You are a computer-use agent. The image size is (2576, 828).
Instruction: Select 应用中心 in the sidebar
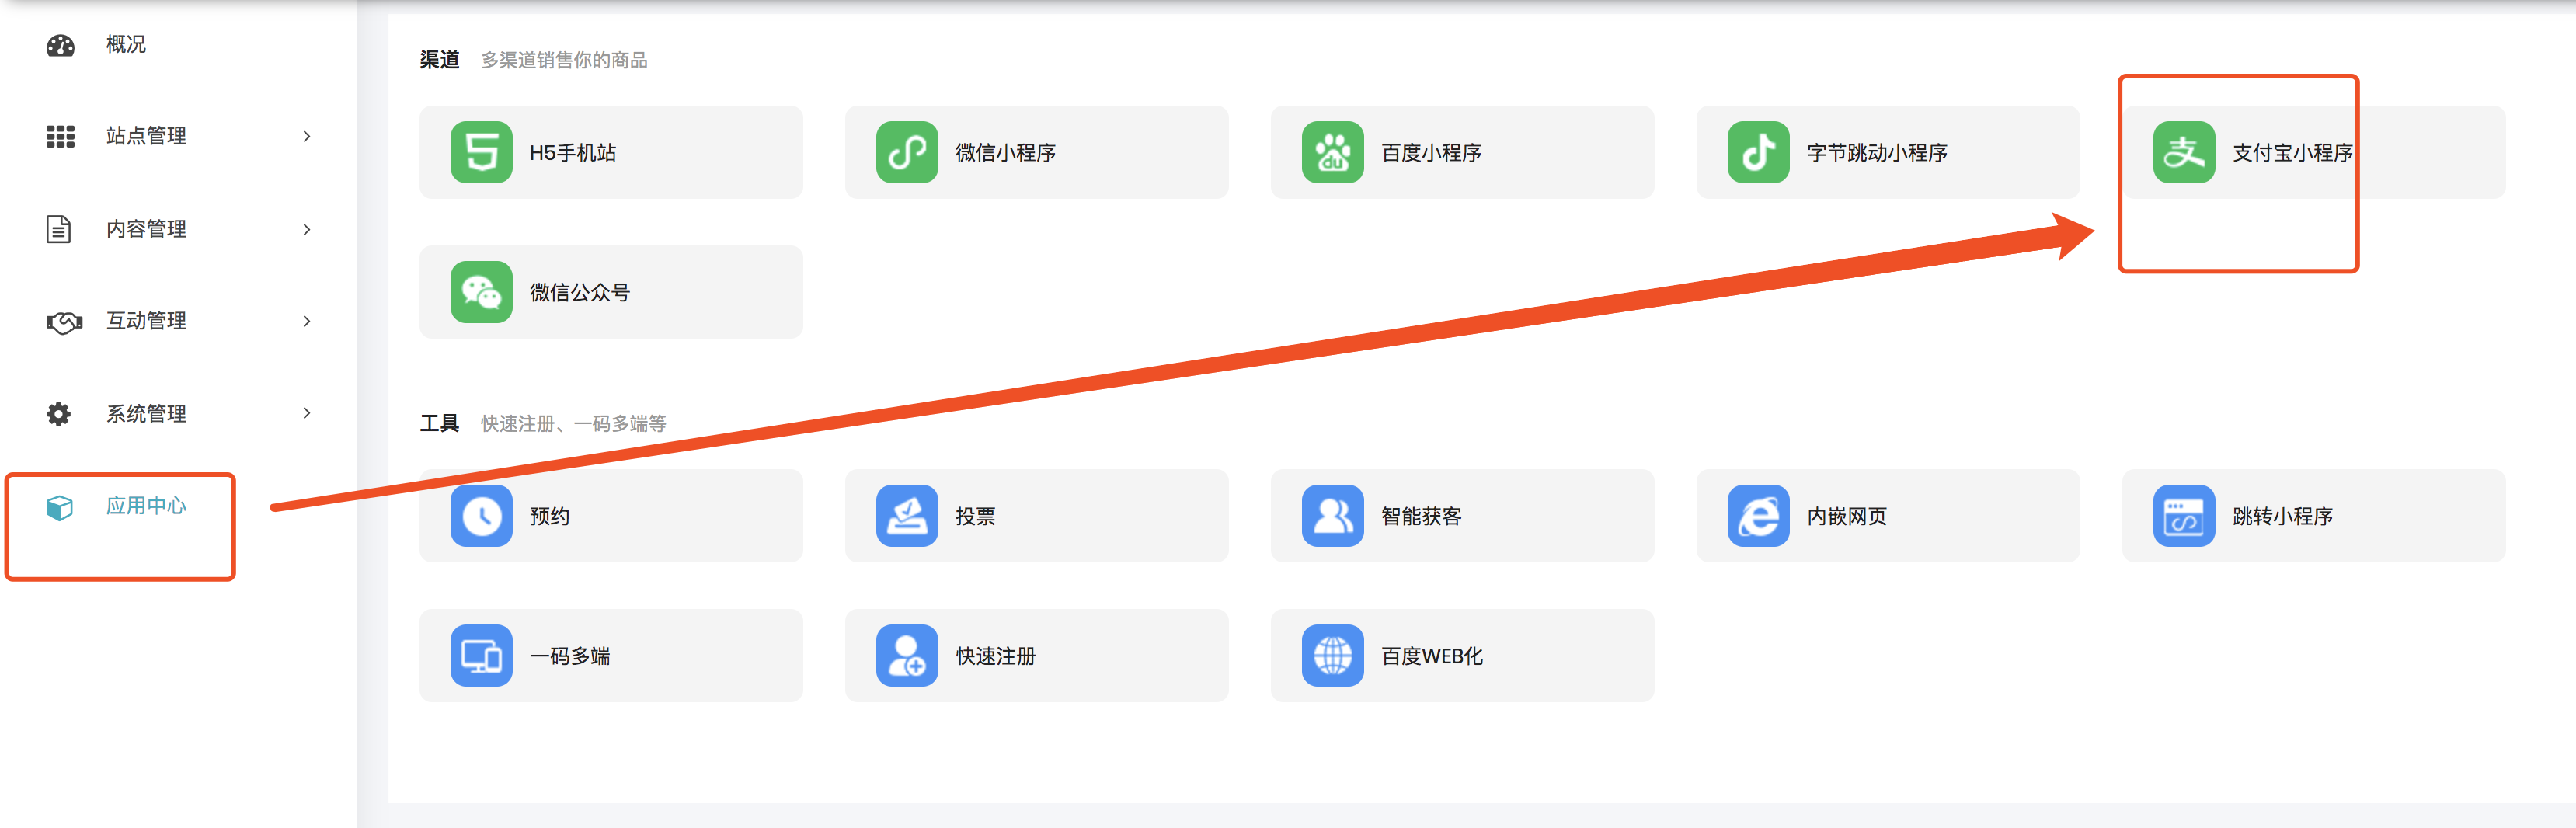coord(146,506)
